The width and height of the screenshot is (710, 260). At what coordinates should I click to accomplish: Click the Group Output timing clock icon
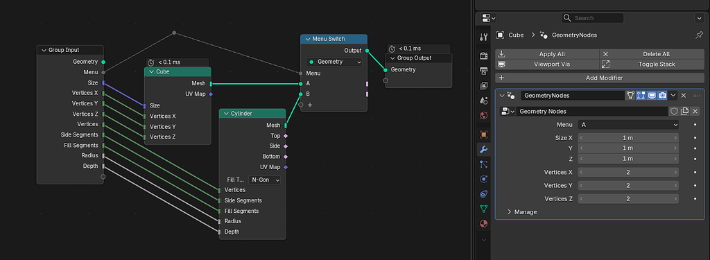click(392, 49)
